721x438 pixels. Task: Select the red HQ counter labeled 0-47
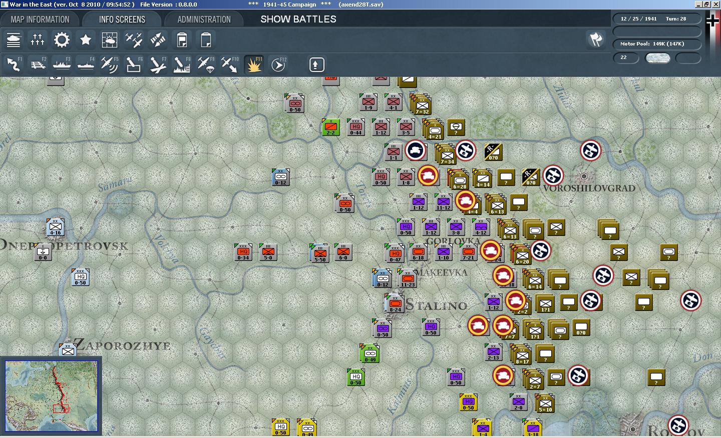coord(395,253)
